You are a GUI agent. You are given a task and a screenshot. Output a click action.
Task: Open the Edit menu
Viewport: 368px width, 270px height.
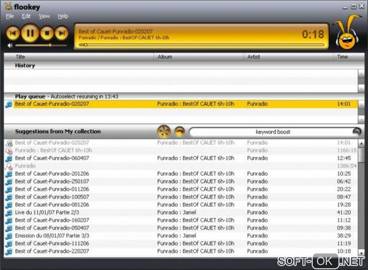pos(26,16)
